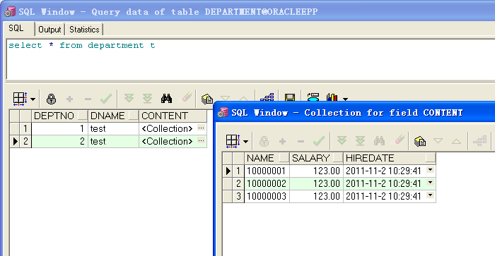Open collection editor ellipsis for DEPTNO 2 row
Screen dimensions: 495x256
point(201,141)
